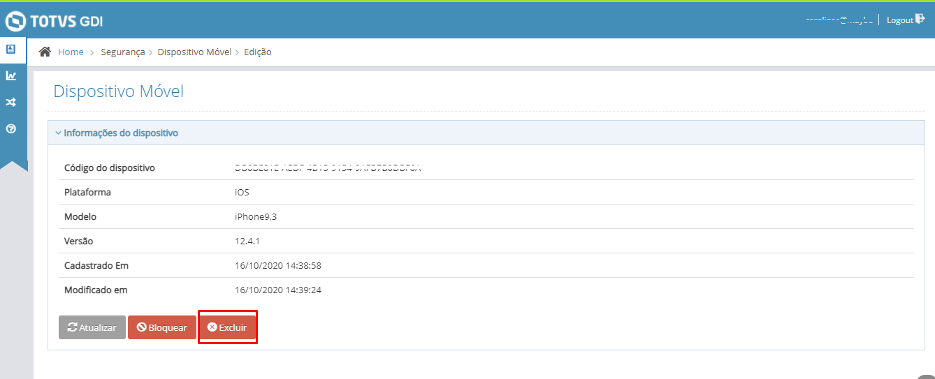Screen dimensions: 935x379
Task: Open the question mark help sidebar icon
Action: tap(10, 129)
